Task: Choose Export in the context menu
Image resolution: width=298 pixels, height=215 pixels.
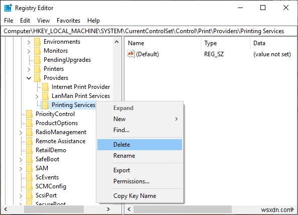Action: (x=139, y=170)
